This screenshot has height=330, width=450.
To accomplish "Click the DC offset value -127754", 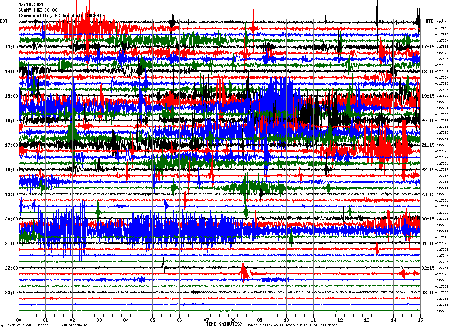I will click(x=442, y=268).
